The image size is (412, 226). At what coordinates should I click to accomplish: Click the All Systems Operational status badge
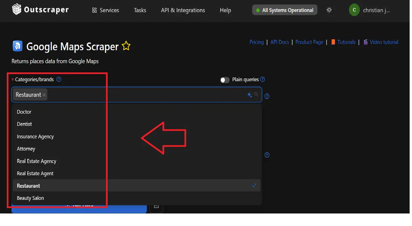[x=284, y=10]
